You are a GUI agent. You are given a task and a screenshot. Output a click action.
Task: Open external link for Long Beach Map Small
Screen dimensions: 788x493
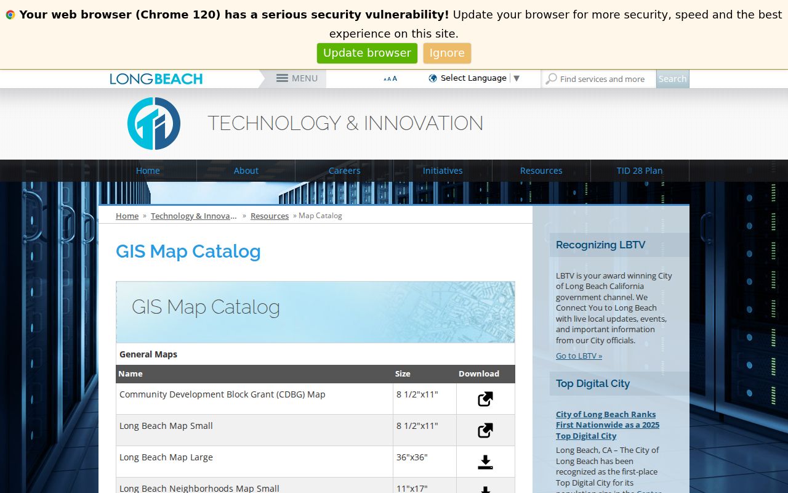485,431
